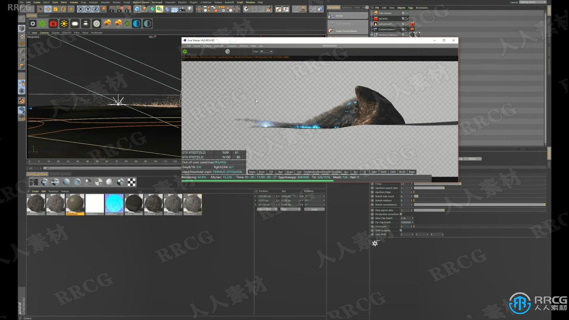Open Objects menu in Live Viewer
Screen dimensions: 569x320
tap(207, 46)
